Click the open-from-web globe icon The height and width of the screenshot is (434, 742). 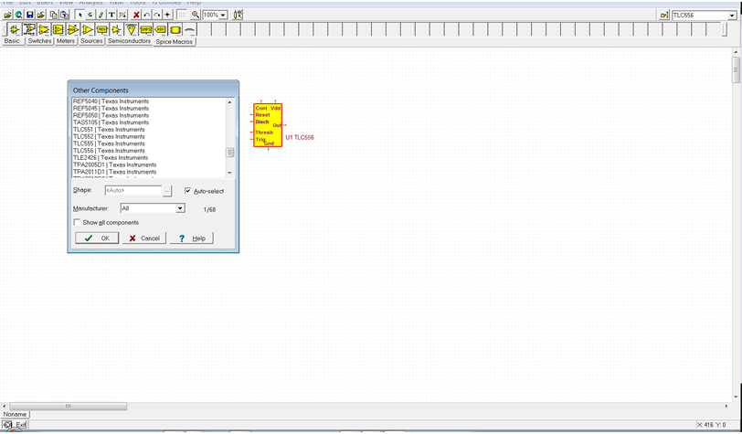[18, 16]
